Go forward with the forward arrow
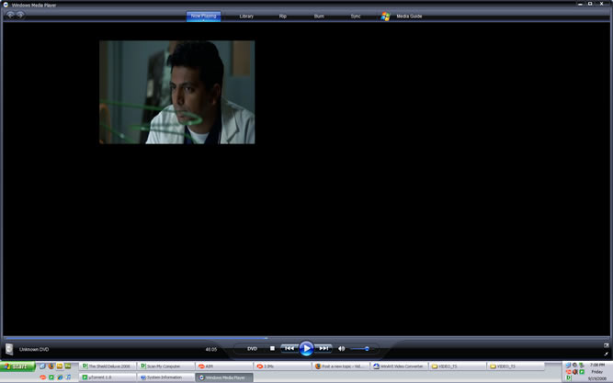 20,15
